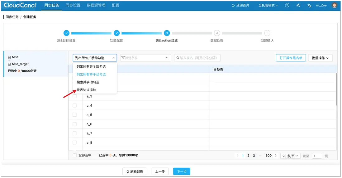Click table name a_6
The height and width of the screenshot is (178, 342).
[89, 124]
